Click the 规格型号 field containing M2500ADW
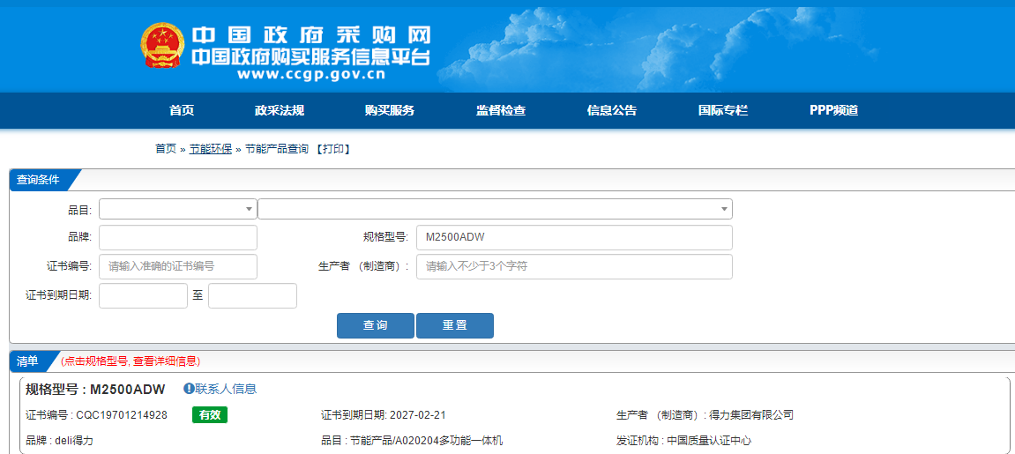This screenshot has height=454, width=1015. pos(574,238)
